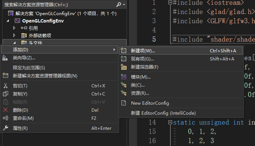
Task: Click the wrench icon for 属性
Action: pos(6,128)
